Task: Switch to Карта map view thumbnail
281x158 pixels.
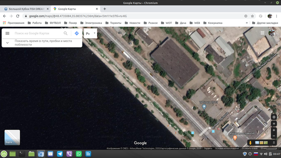Action: [12, 138]
